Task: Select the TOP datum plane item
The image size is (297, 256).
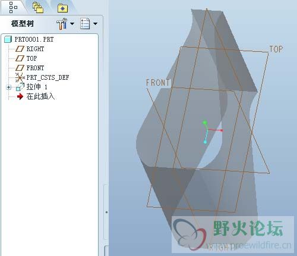Action: 31,58
